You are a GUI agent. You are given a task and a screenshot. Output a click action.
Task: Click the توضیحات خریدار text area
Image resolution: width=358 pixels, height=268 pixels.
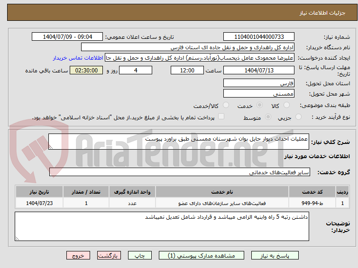(x=162, y=226)
